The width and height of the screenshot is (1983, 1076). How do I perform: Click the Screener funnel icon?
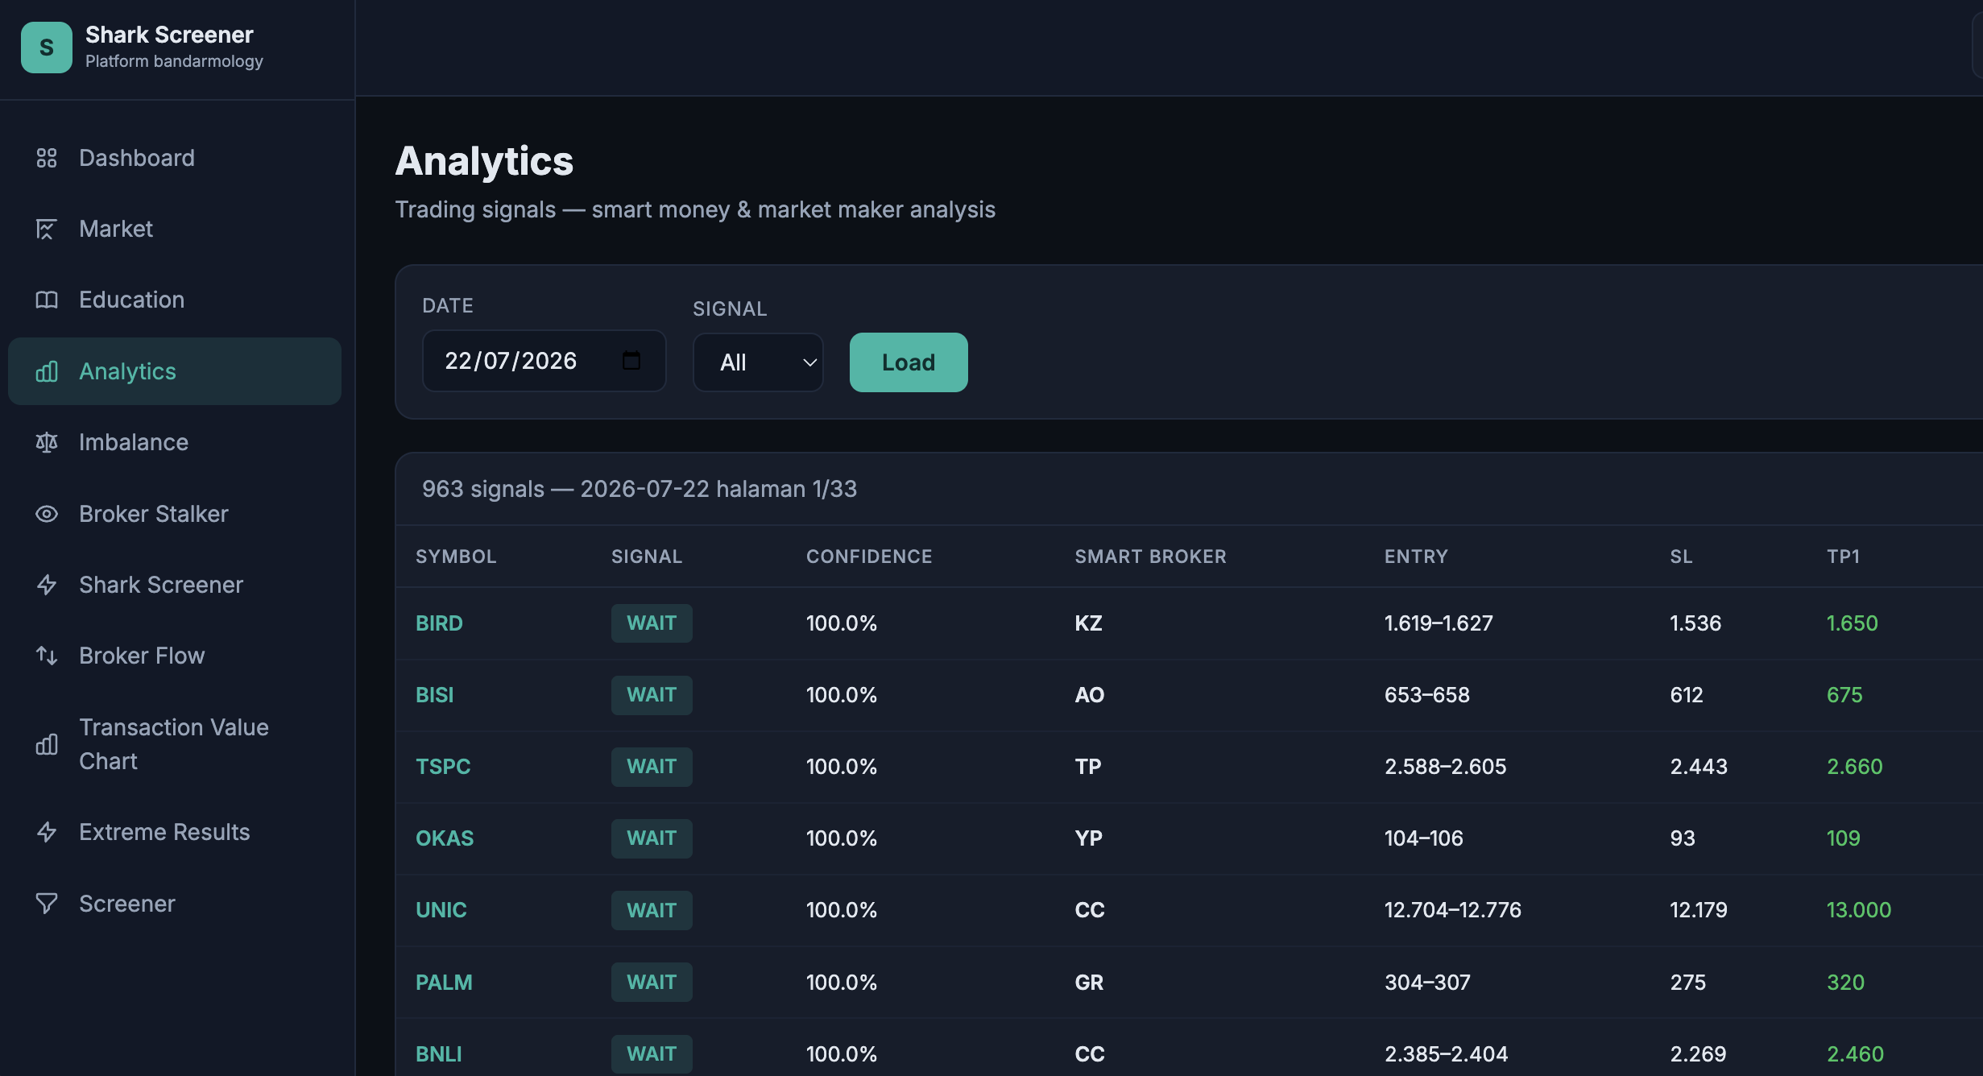[47, 904]
